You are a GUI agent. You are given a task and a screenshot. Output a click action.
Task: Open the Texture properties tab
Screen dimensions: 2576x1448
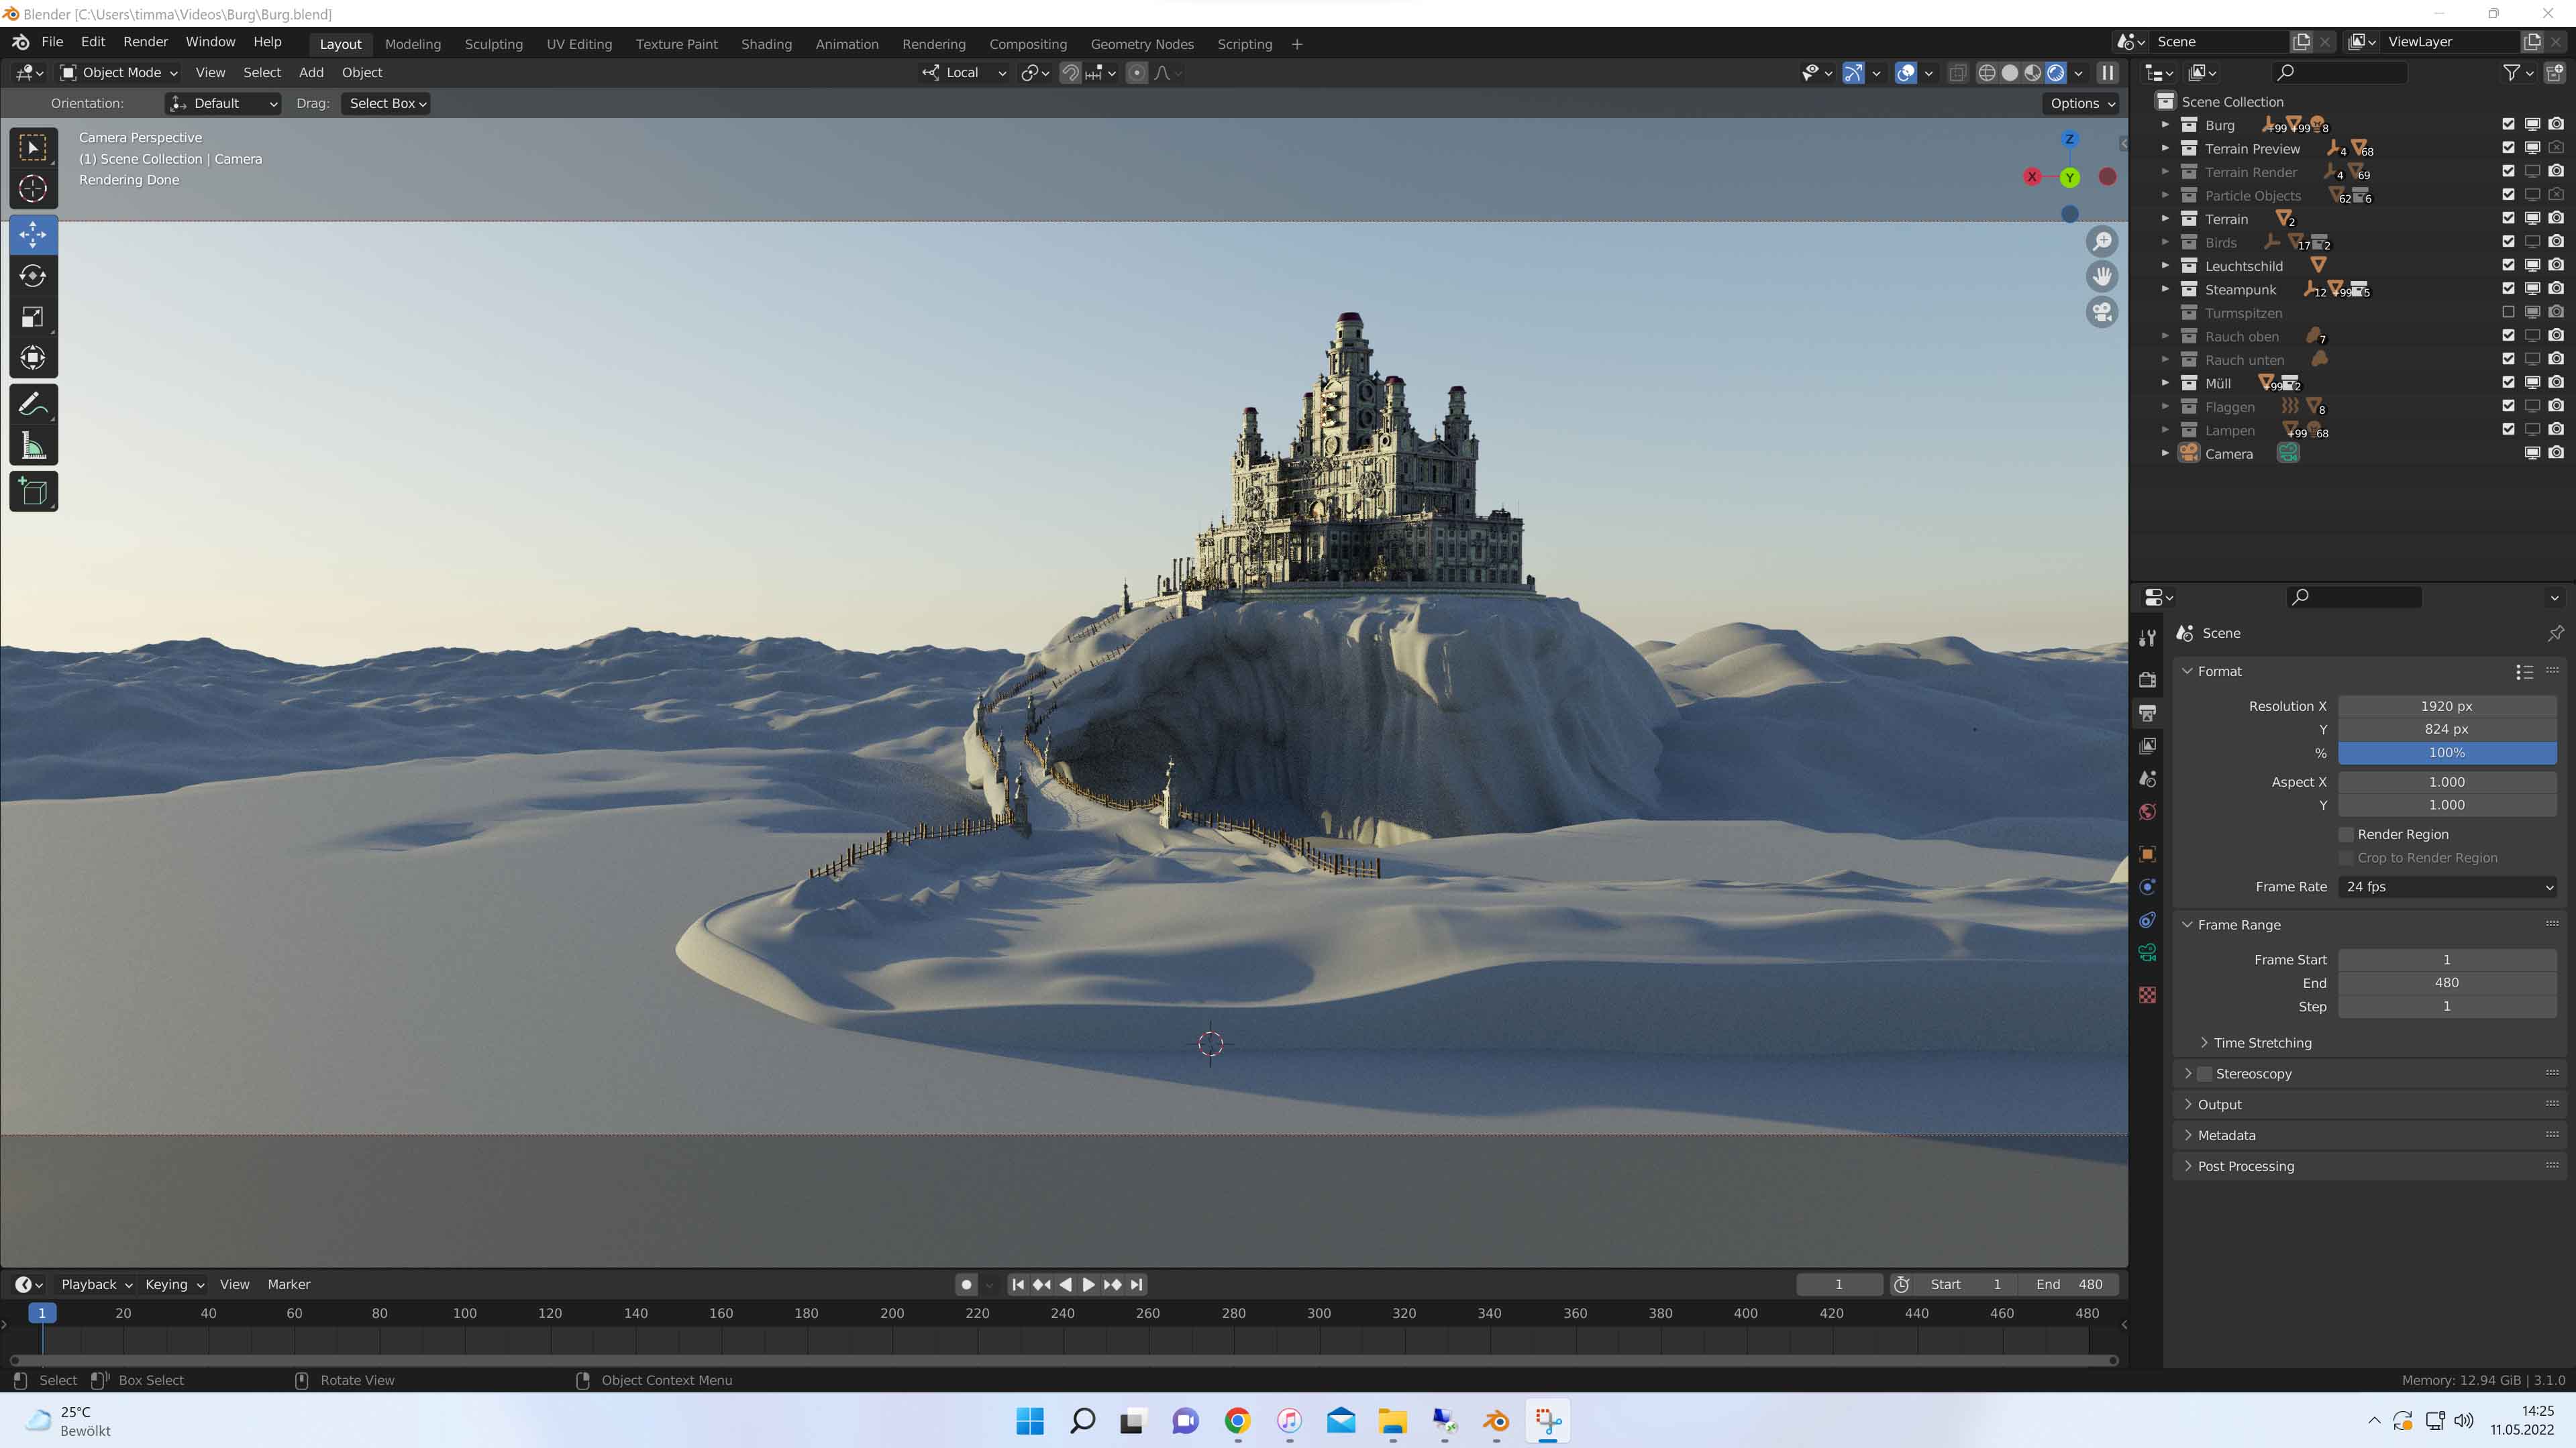pyautogui.click(x=2147, y=995)
